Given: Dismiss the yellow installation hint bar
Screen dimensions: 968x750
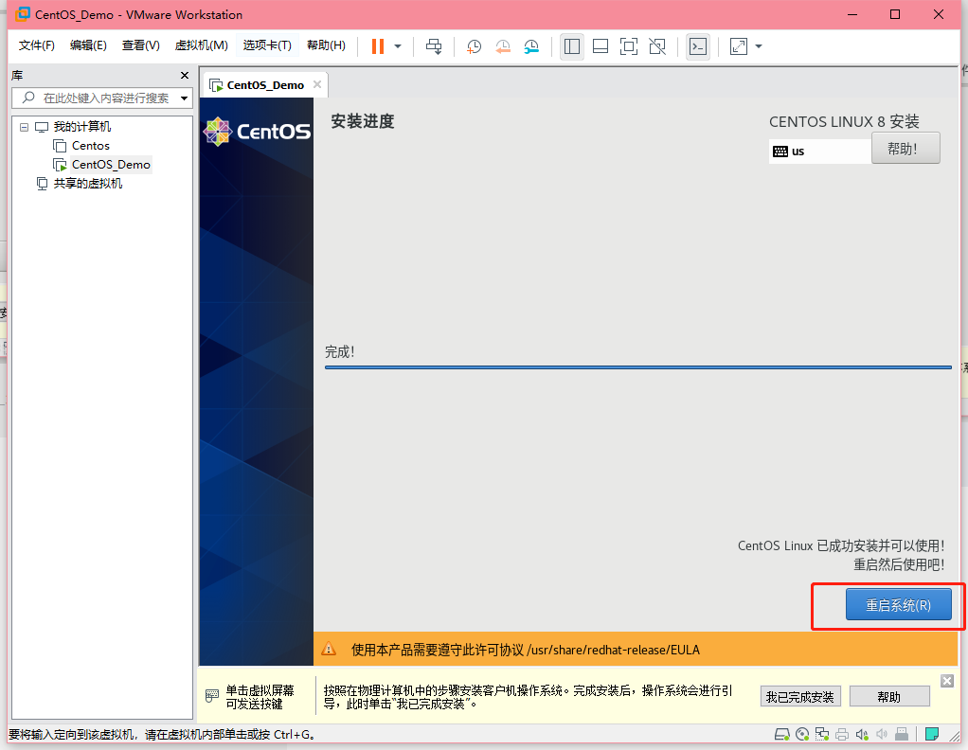Looking at the screenshot, I should coord(947,681).
